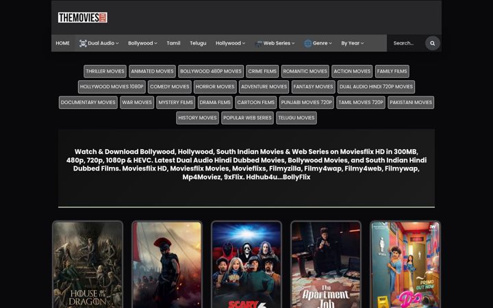Open the Horror Movies category
This screenshot has height=308, width=493.
(215, 87)
